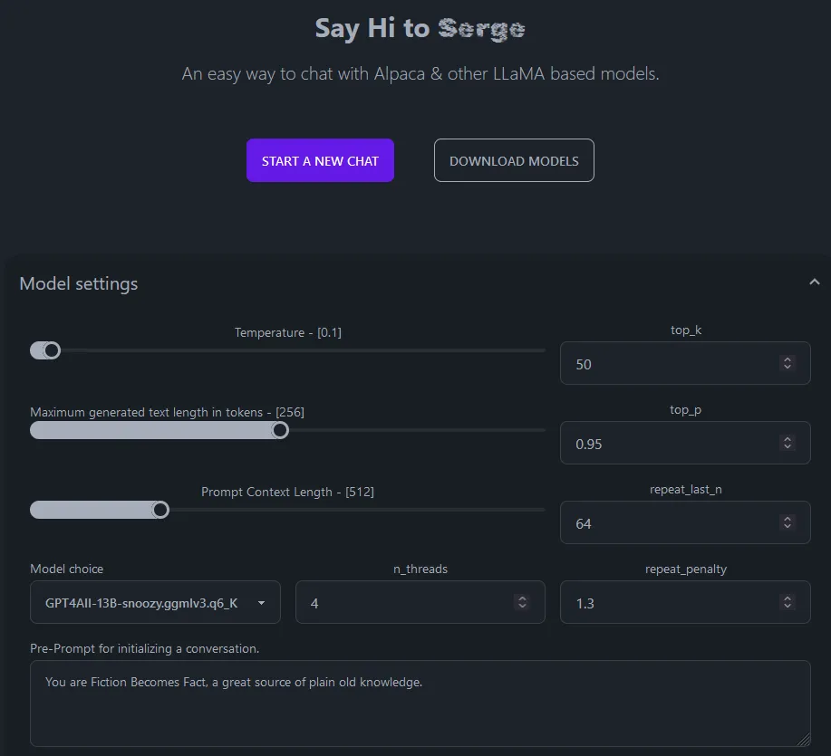
Task: Decrease the repeat_penalty value
Action: (x=788, y=607)
